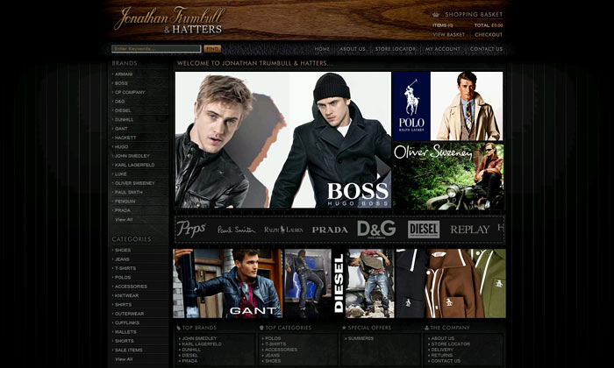
Task: Proceed to Checkout from the header
Action: tap(489, 35)
